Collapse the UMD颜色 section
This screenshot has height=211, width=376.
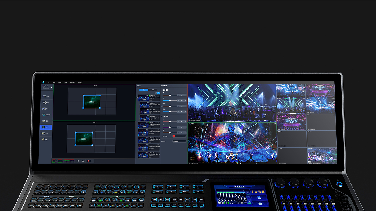pos(162,116)
